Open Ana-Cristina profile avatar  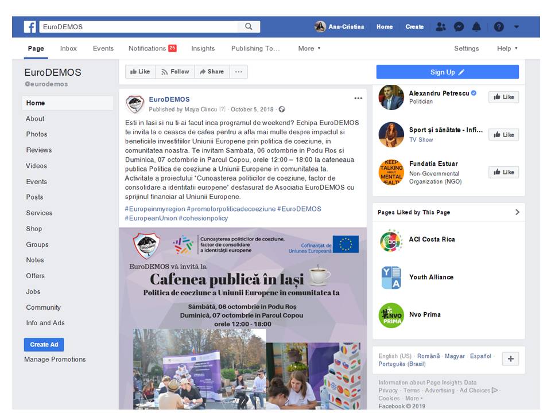coord(320,27)
